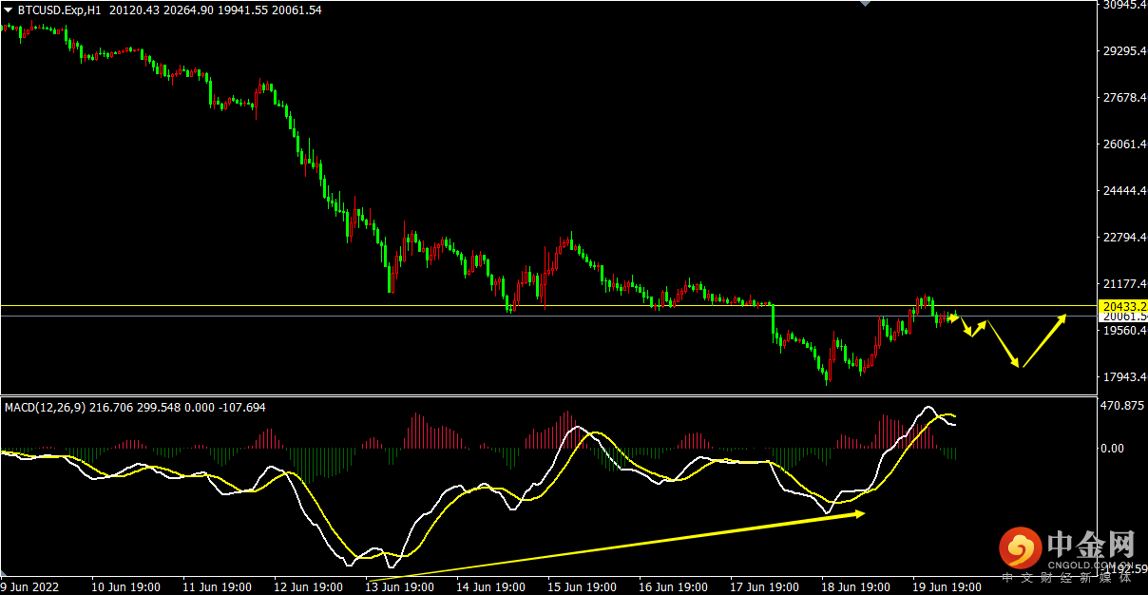1148x595 pixels.
Task: Click the 30945.4 price axis label
Action: click(x=1125, y=5)
